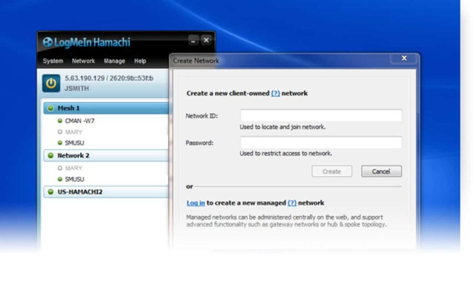Click the offline status dot for MARY in Mesh 1
The height and width of the screenshot is (291, 473).
[x=60, y=132]
